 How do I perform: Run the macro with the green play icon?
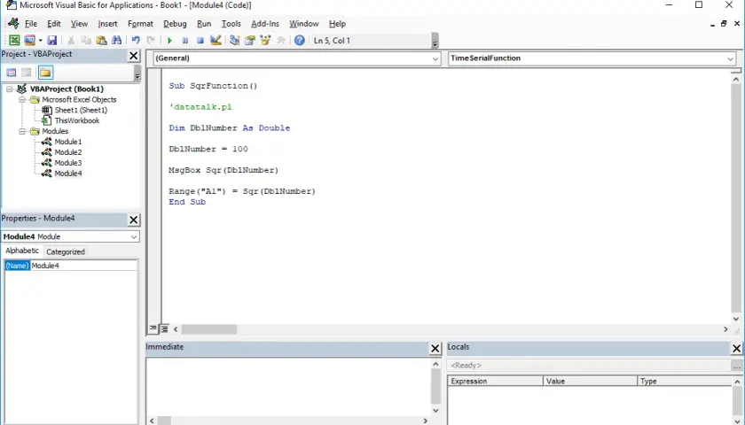point(169,41)
